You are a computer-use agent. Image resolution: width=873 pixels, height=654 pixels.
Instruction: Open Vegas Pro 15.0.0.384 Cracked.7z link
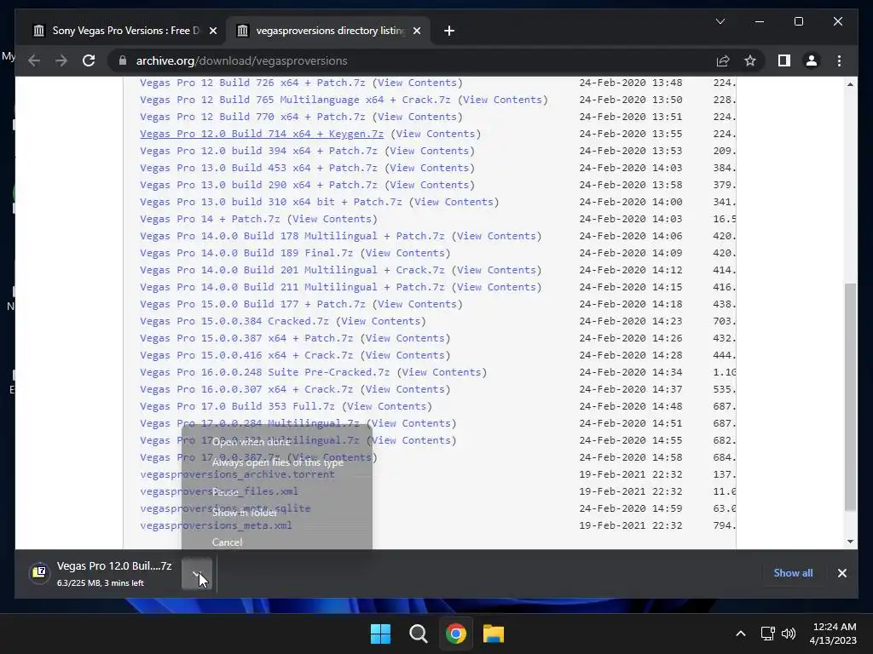click(x=234, y=321)
